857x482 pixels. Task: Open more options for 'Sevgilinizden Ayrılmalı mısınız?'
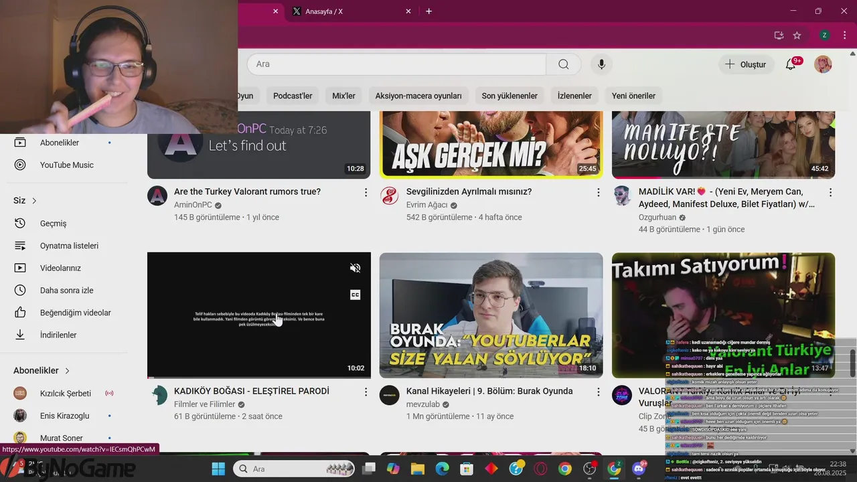598,192
